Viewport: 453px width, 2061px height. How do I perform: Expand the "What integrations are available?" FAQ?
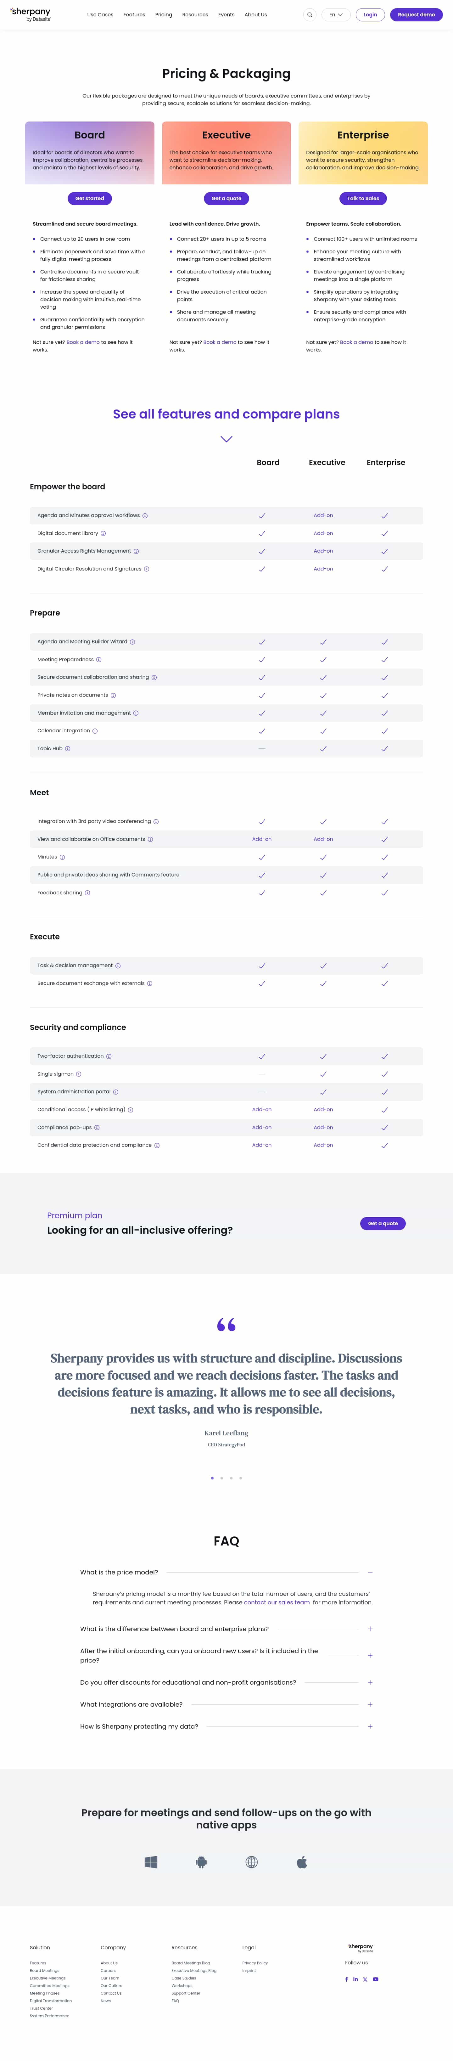(x=370, y=1704)
